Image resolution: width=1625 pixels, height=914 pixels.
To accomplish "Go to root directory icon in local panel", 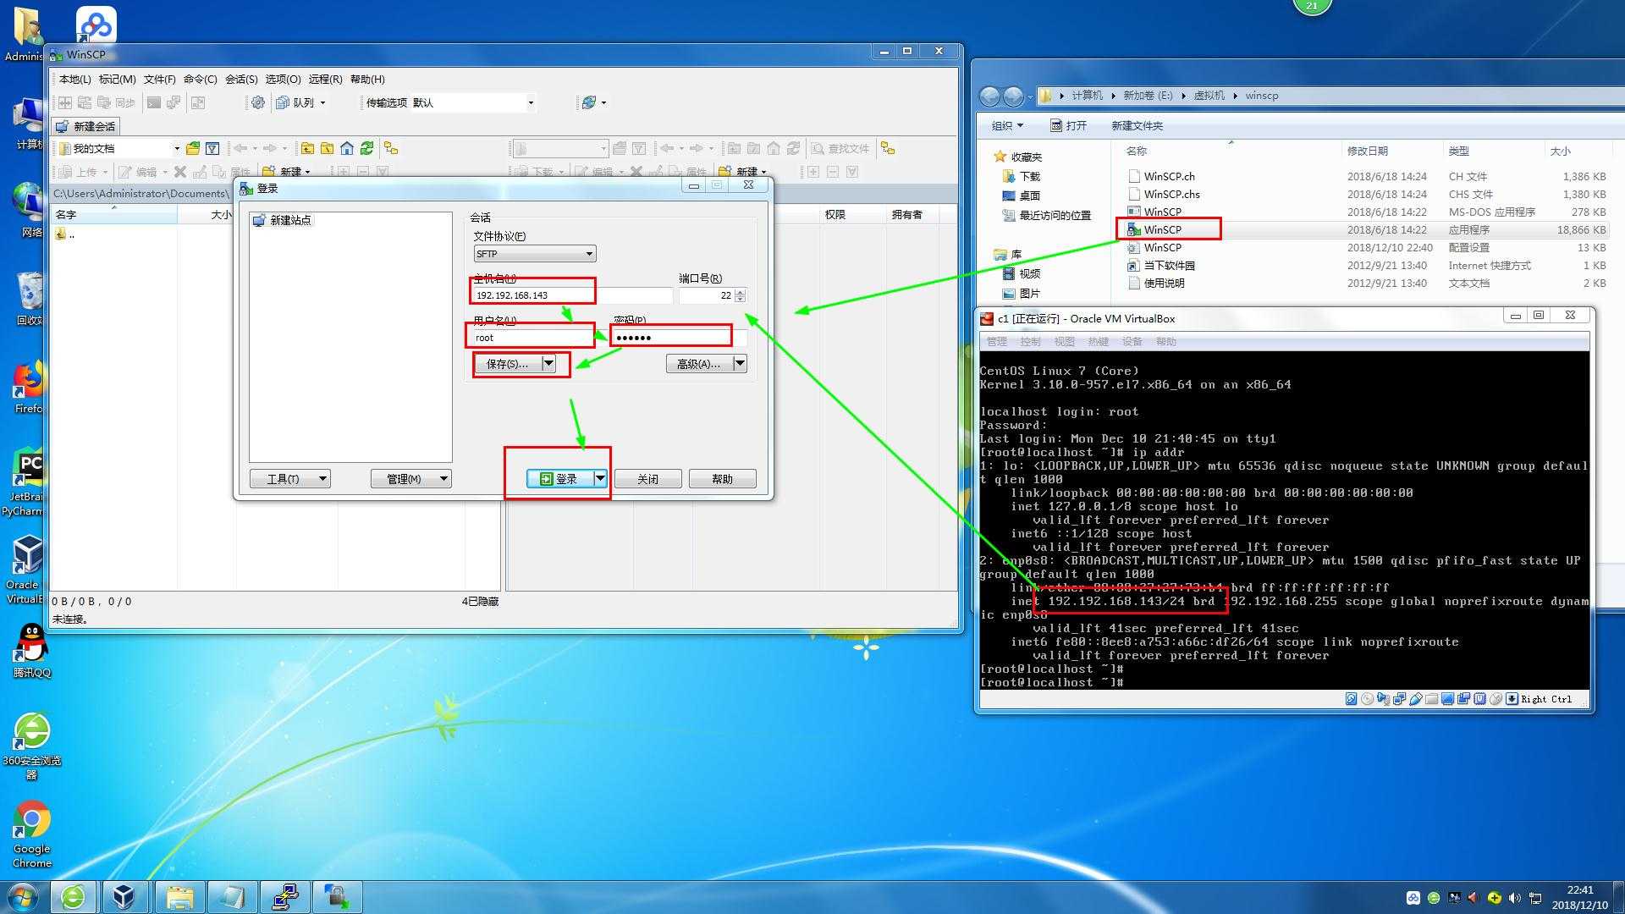I will point(327,148).
